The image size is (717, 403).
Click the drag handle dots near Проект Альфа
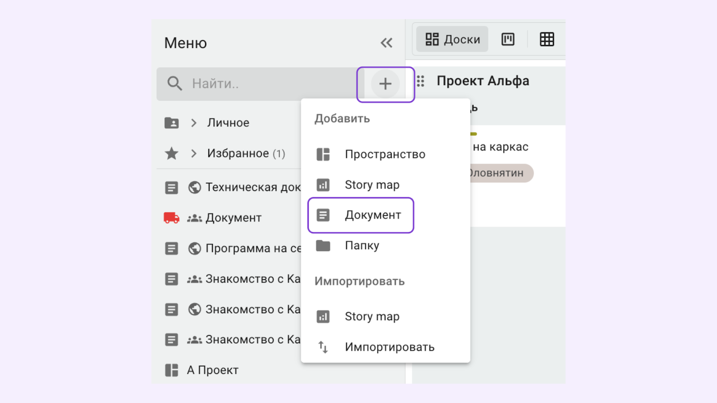click(x=420, y=81)
